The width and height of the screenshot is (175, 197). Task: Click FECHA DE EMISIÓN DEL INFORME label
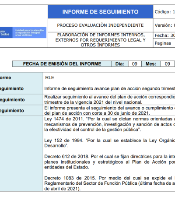[62, 64]
